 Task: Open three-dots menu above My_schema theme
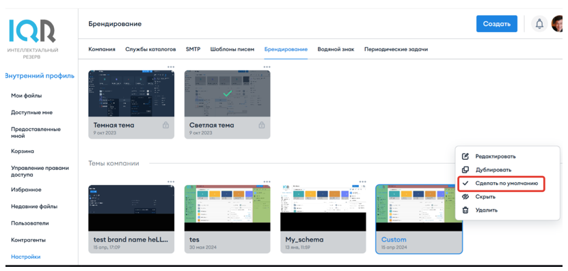click(362, 182)
